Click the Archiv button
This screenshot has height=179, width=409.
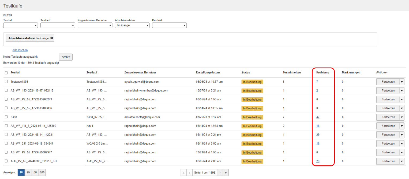coord(66,57)
